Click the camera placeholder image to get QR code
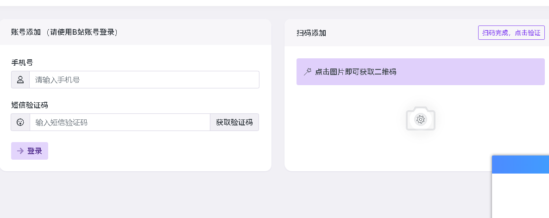 421,118
